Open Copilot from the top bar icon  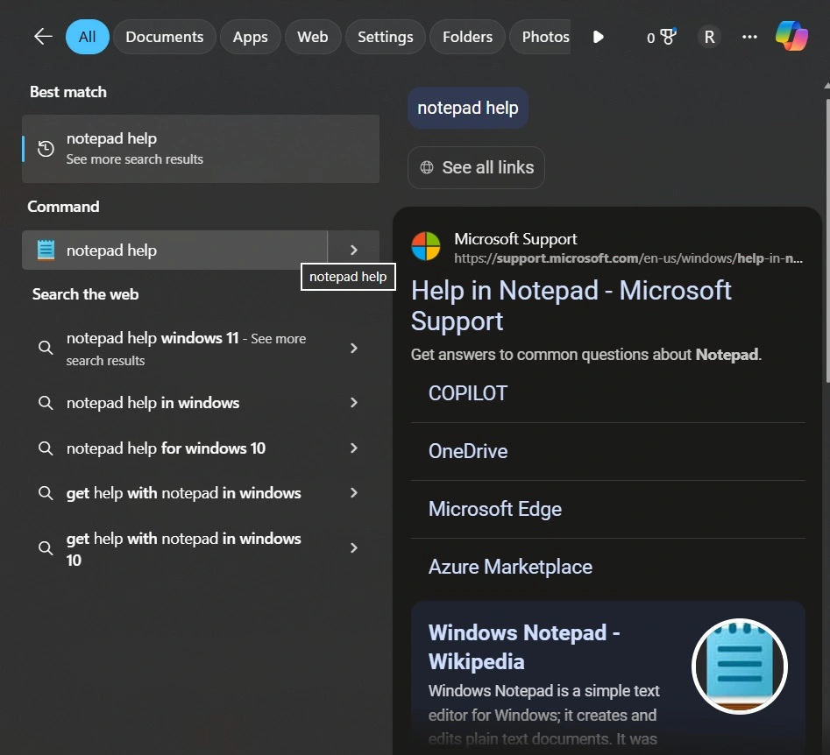[x=791, y=36]
